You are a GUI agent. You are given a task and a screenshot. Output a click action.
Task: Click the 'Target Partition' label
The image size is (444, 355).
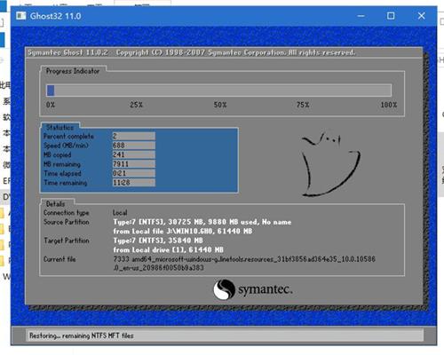coord(67,241)
